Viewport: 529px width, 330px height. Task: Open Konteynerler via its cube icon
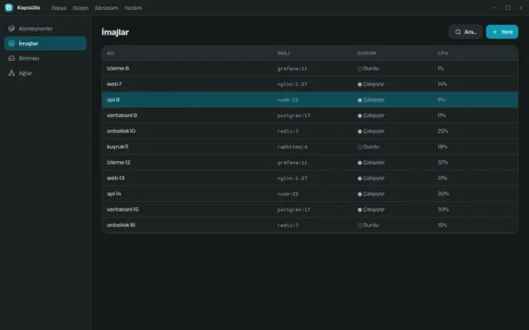tap(12, 29)
